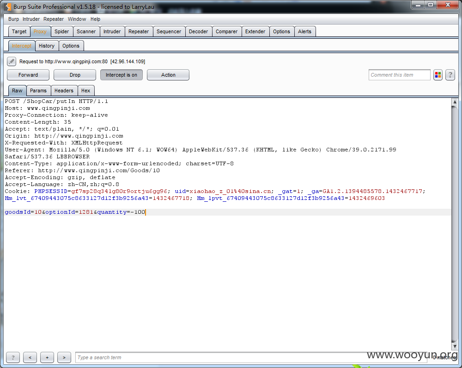Image resolution: width=462 pixels, height=368 pixels.
Task: Click the Comment this item field
Action: [400, 75]
